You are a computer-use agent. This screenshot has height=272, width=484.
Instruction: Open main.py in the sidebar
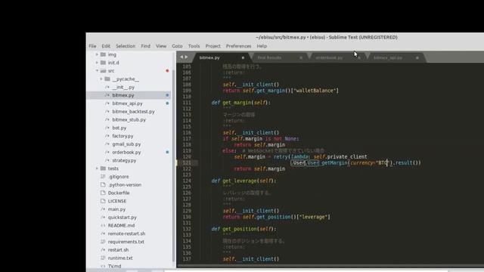click(116, 209)
